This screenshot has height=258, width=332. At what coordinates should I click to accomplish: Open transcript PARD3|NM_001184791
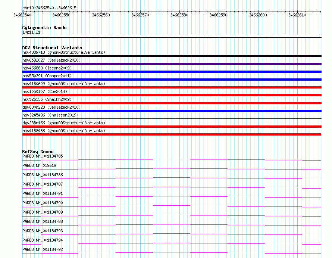click(43, 193)
